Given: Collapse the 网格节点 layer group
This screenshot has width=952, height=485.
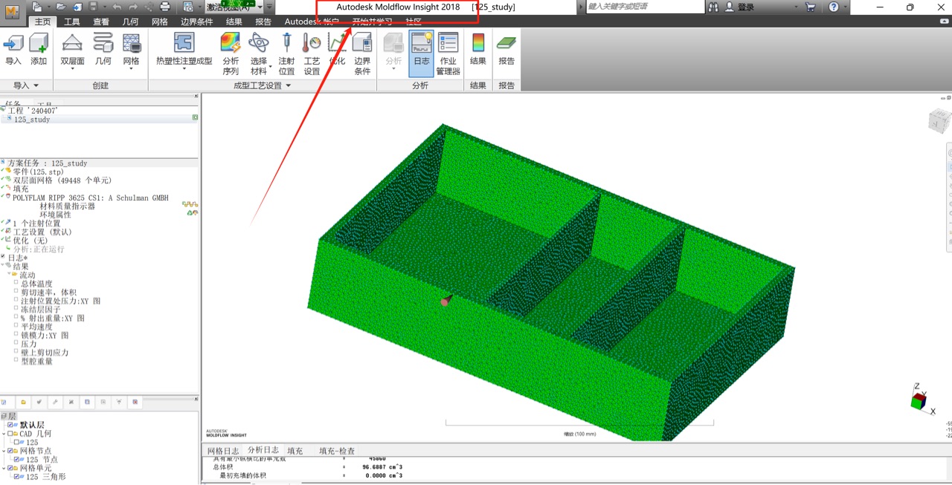Looking at the screenshot, I should pos(4,451).
